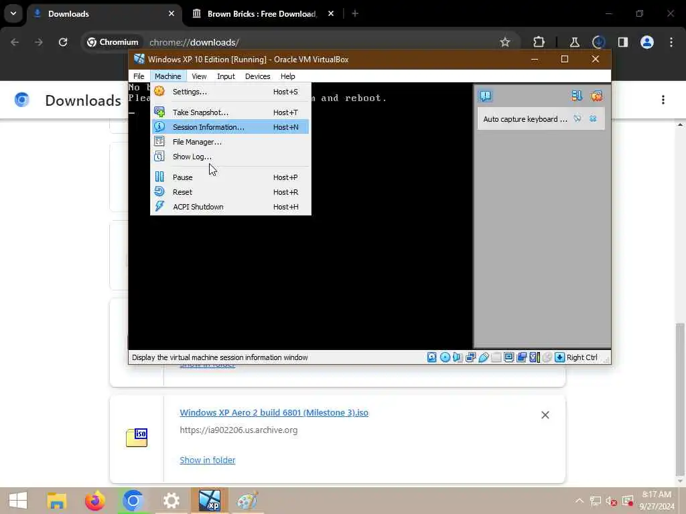The width and height of the screenshot is (686, 514).
Task: Bookmark this page with star icon
Action: point(505,42)
